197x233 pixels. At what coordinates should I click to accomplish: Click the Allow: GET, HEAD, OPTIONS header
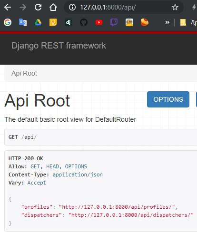(48, 166)
